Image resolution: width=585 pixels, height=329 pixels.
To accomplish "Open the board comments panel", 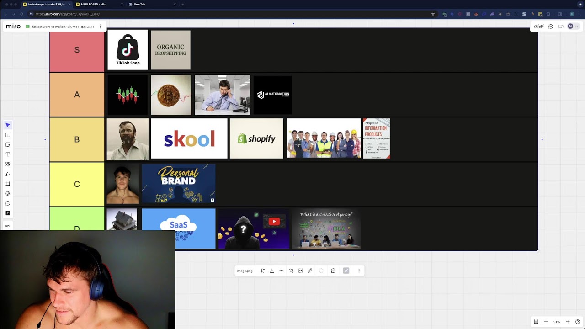I will [551, 27].
